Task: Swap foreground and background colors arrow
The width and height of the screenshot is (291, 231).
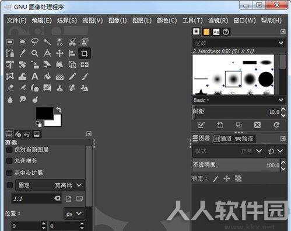Action: [59, 109]
